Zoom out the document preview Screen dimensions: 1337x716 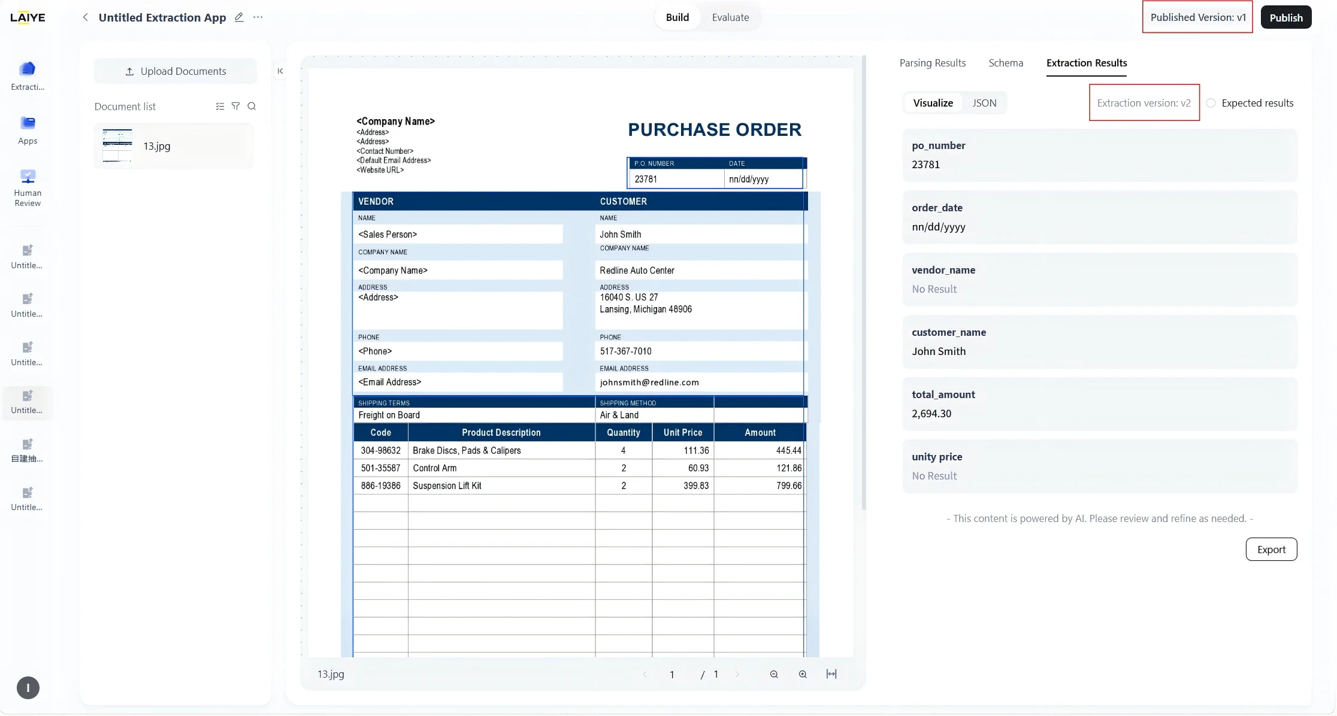(774, 674)
